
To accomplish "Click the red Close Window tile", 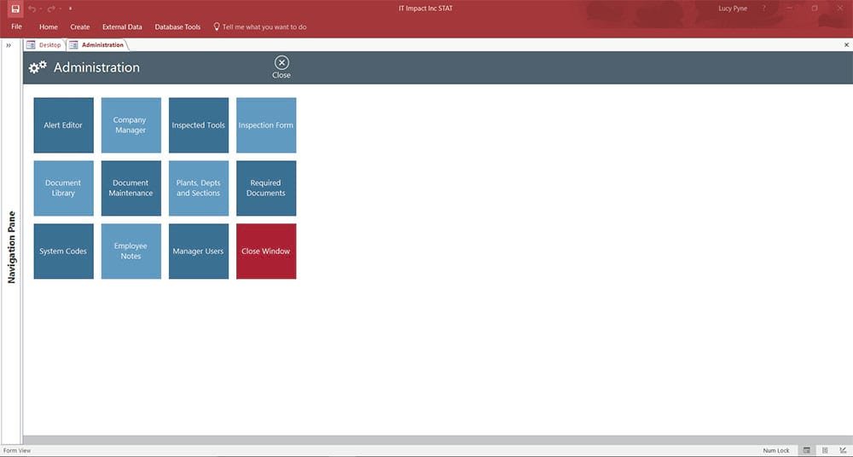I will pyautogui.click(x=266, y=252).
